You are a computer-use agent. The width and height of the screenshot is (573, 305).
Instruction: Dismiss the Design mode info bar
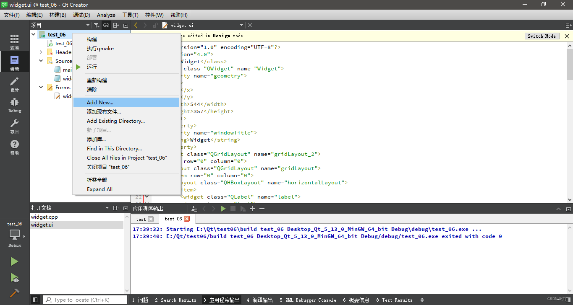pyautogui.click(x=567, y=36)
